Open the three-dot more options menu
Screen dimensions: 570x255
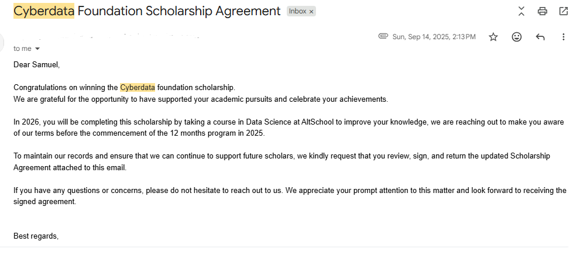click(563, 37)
